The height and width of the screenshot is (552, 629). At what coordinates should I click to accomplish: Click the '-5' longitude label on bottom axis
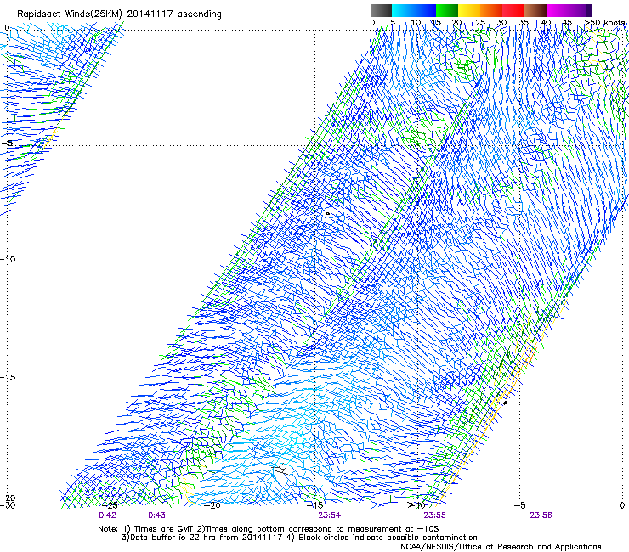pyautogui.click(x=519, y=505)
